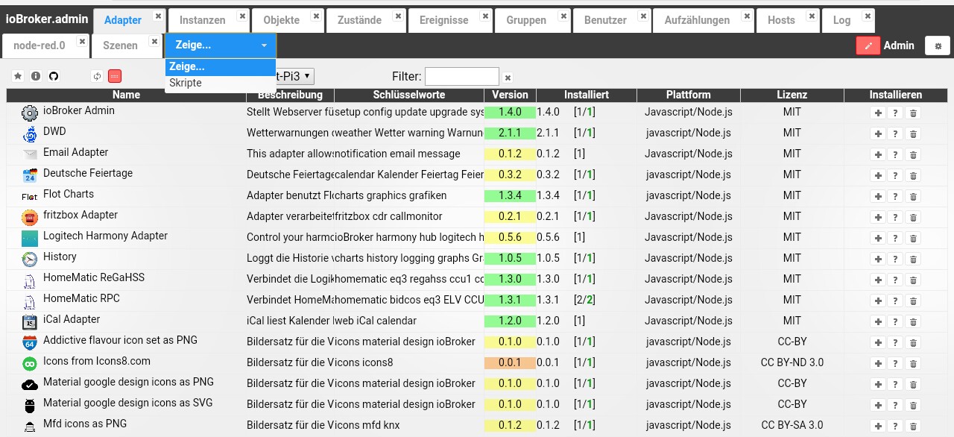Click the orange 0.0.1 version cell

511,363
